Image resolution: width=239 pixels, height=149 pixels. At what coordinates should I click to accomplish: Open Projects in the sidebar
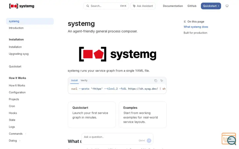(14, 99)
